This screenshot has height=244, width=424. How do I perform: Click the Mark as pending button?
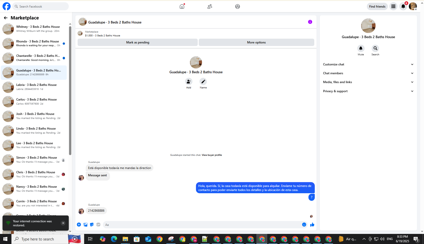coord(138,42)
